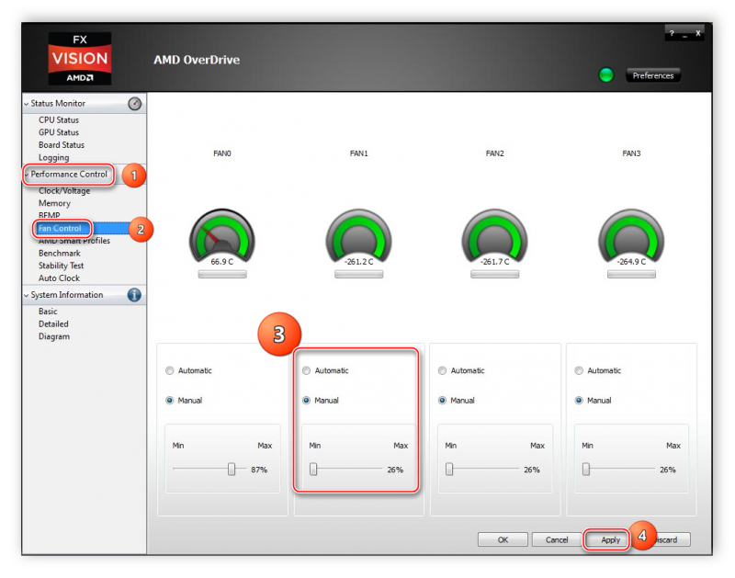Viewport: 735px width, 578px height.
Task: Select Automatic mode for FAN2
Action: coord(442,371)
